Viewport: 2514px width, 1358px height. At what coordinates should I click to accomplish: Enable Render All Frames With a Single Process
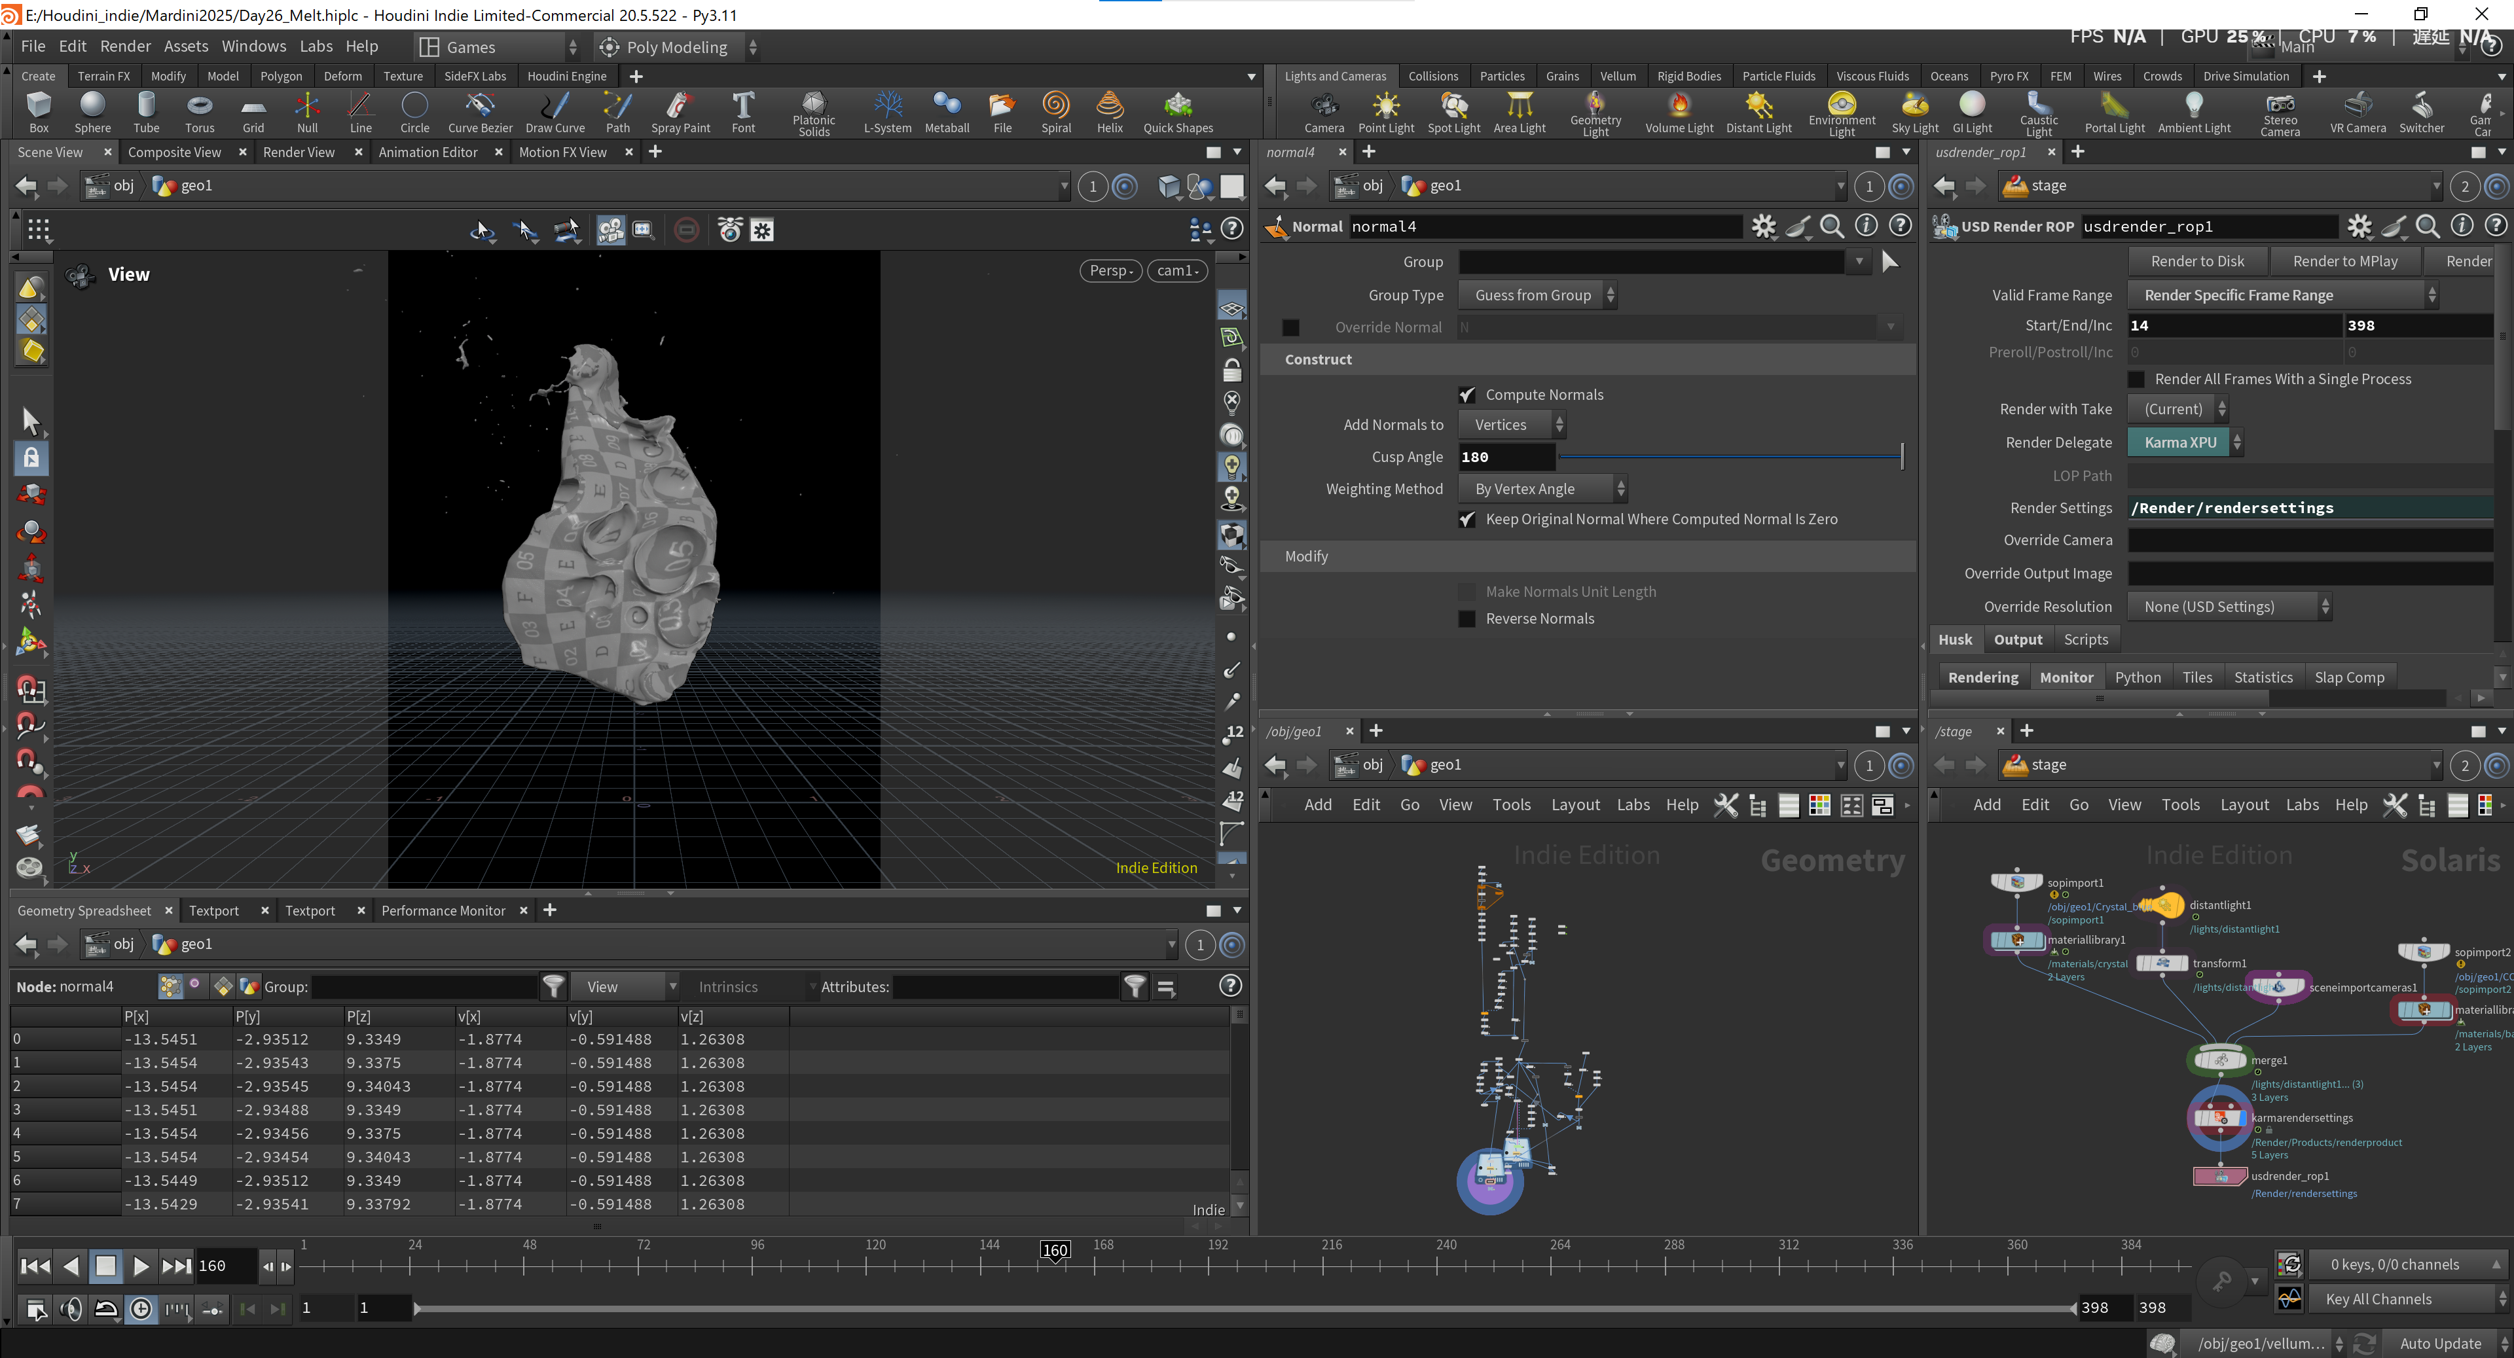[x=2136, y=380]
